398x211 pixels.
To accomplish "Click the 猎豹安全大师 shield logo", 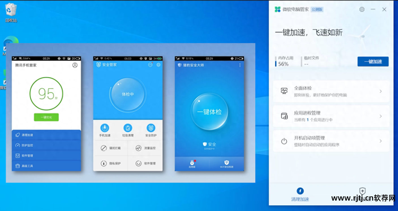I will coord(180,65).
